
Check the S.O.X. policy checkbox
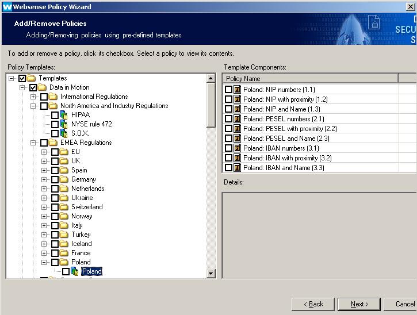click(x=55, y=133)
